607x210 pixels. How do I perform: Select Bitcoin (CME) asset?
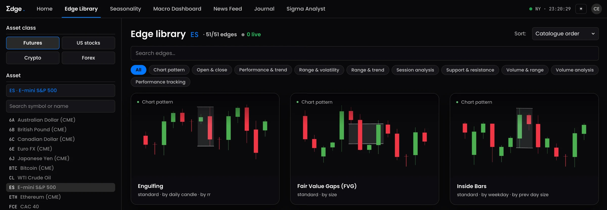[x=60, y=168]
